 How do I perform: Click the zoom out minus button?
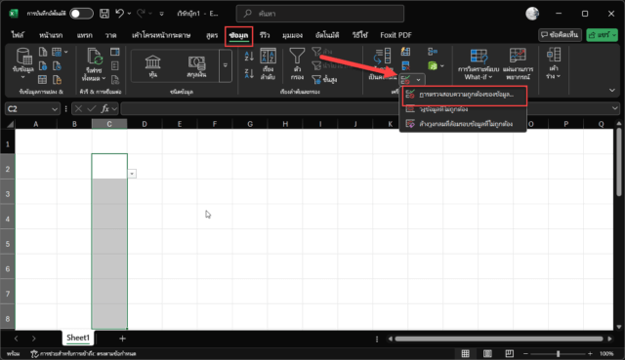click(x=525, y=353)
